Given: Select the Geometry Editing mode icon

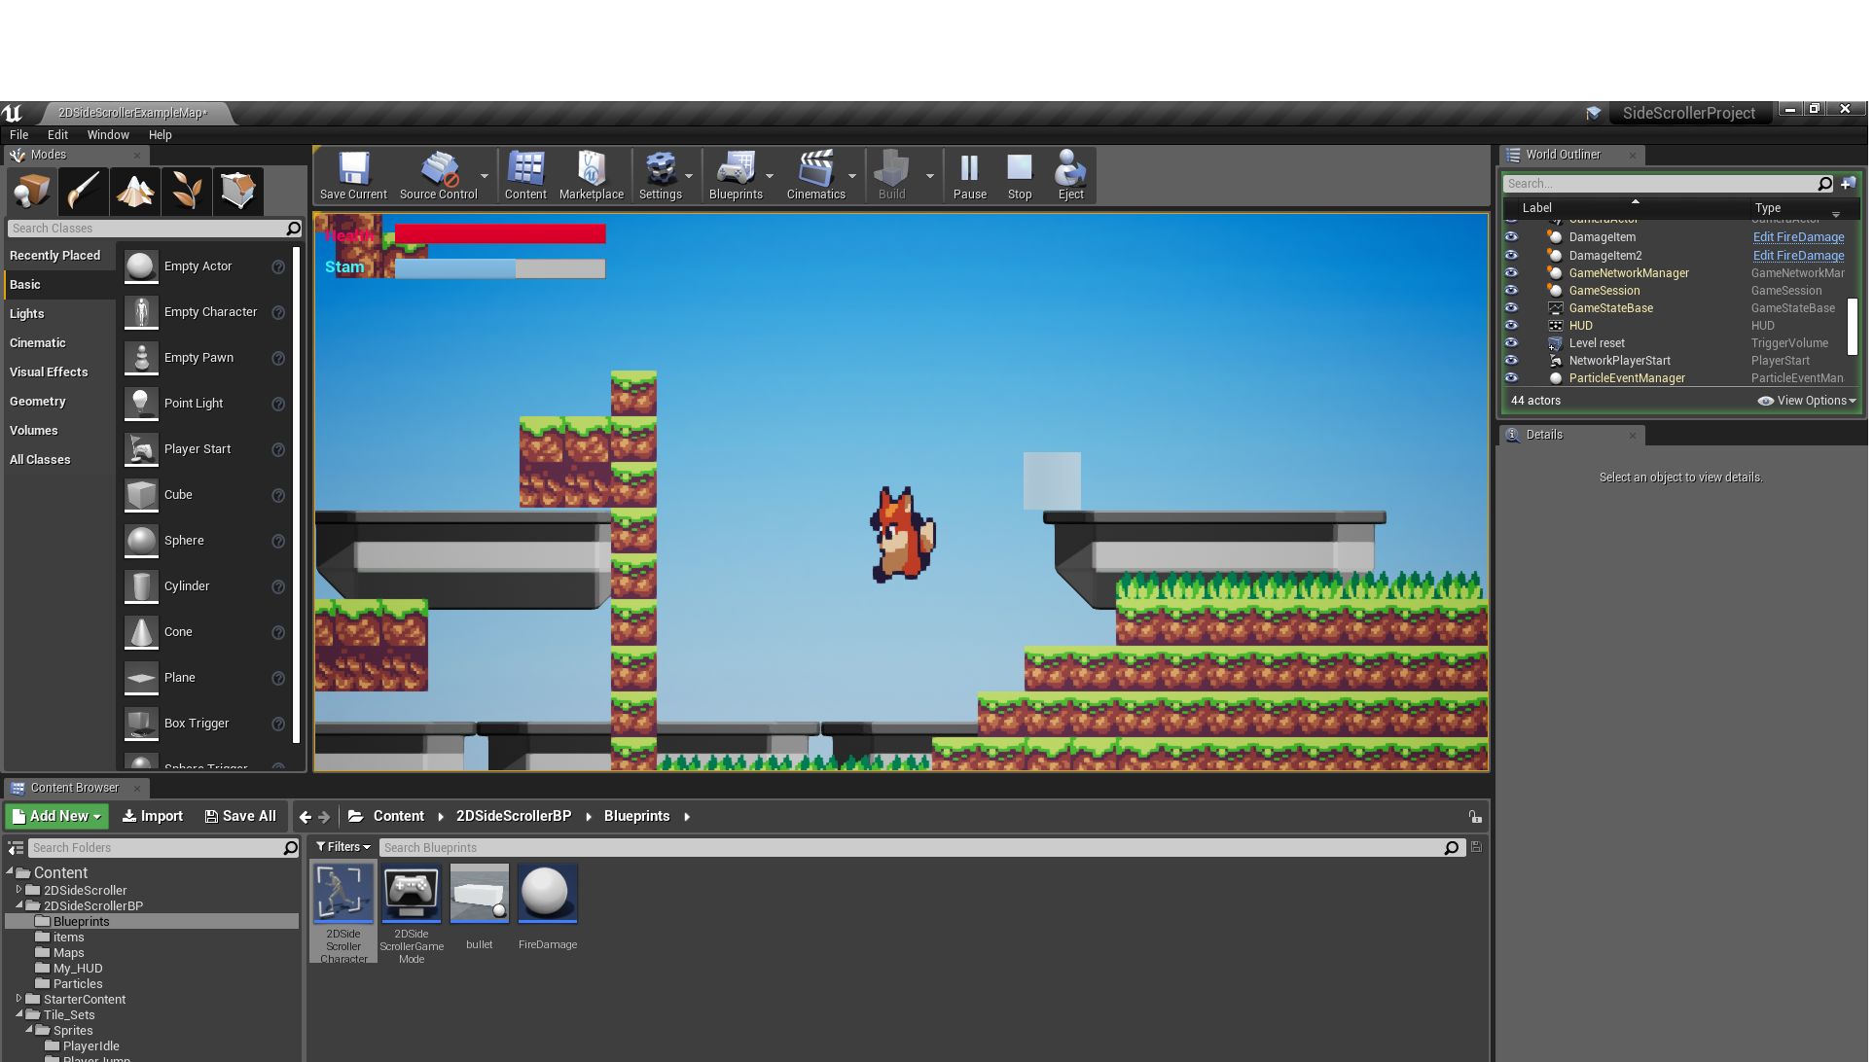Looking at the screenshot, I should (238, 191).
